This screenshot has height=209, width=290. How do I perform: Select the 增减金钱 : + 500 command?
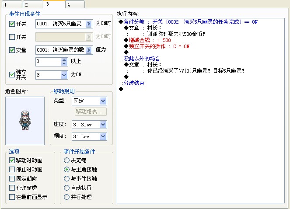click(147, 40)
